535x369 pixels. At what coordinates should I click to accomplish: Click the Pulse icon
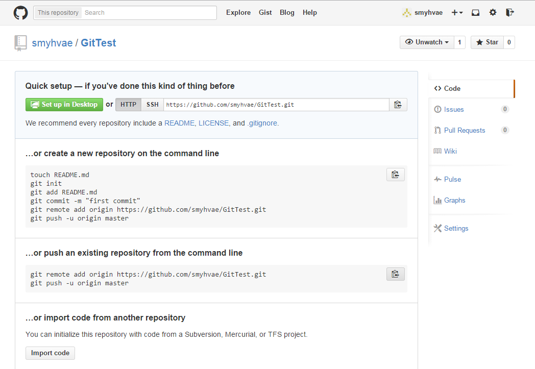437,179
